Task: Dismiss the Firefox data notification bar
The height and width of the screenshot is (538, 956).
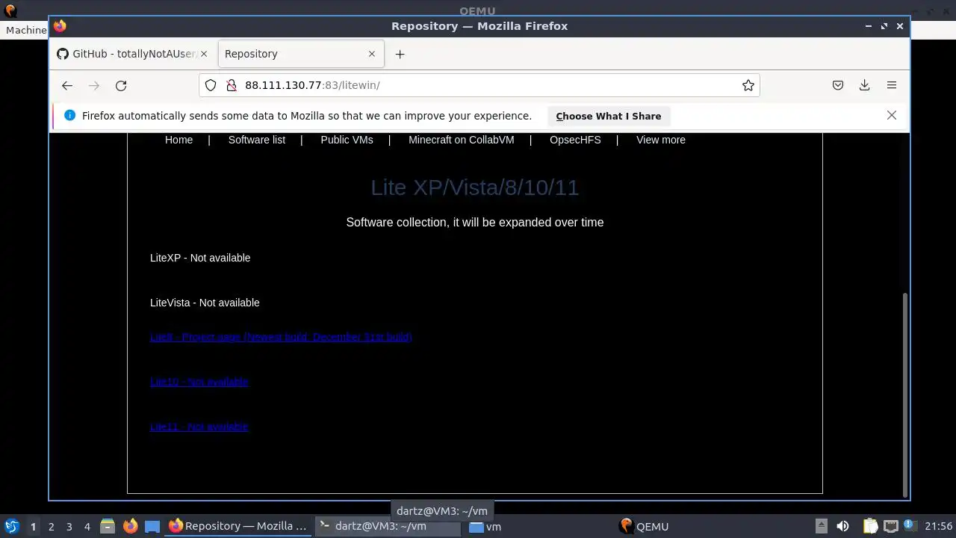Action: tap(891, 115)
